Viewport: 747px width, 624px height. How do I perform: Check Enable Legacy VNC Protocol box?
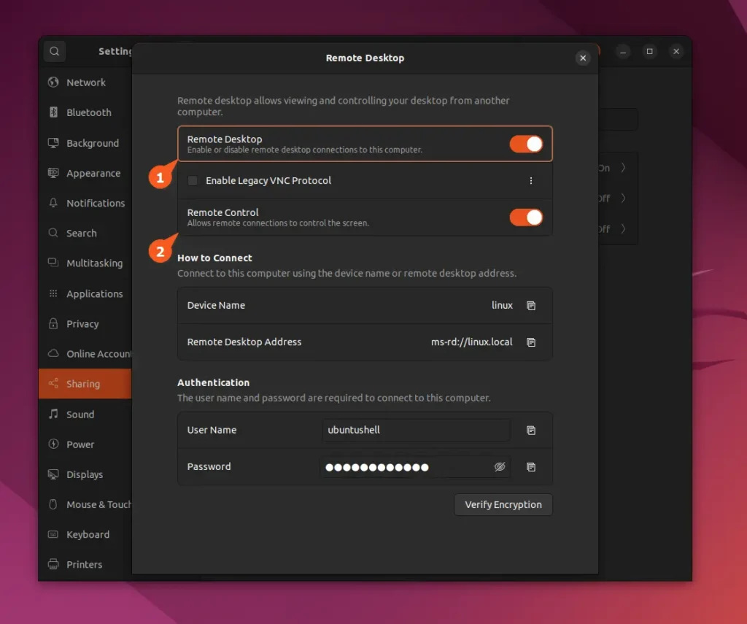coord(193,181)
